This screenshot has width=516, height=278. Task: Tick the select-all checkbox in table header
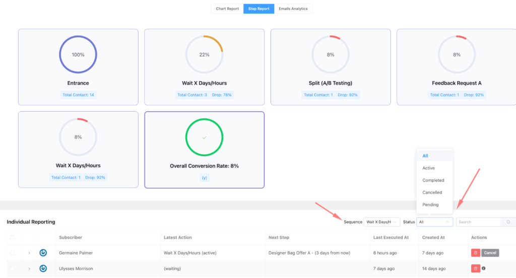click(x=13, y=237)
